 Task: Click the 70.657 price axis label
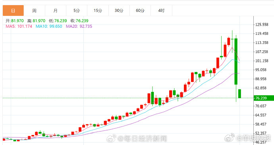coord(261,106)
